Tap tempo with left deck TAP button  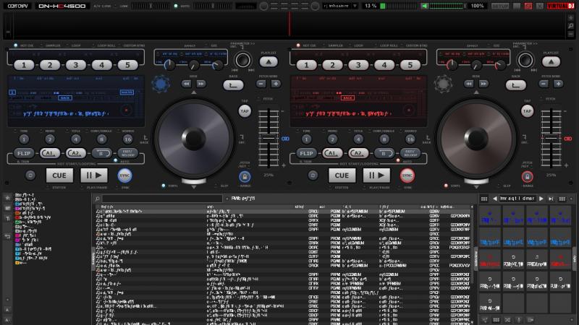click(x=245, y=111)
